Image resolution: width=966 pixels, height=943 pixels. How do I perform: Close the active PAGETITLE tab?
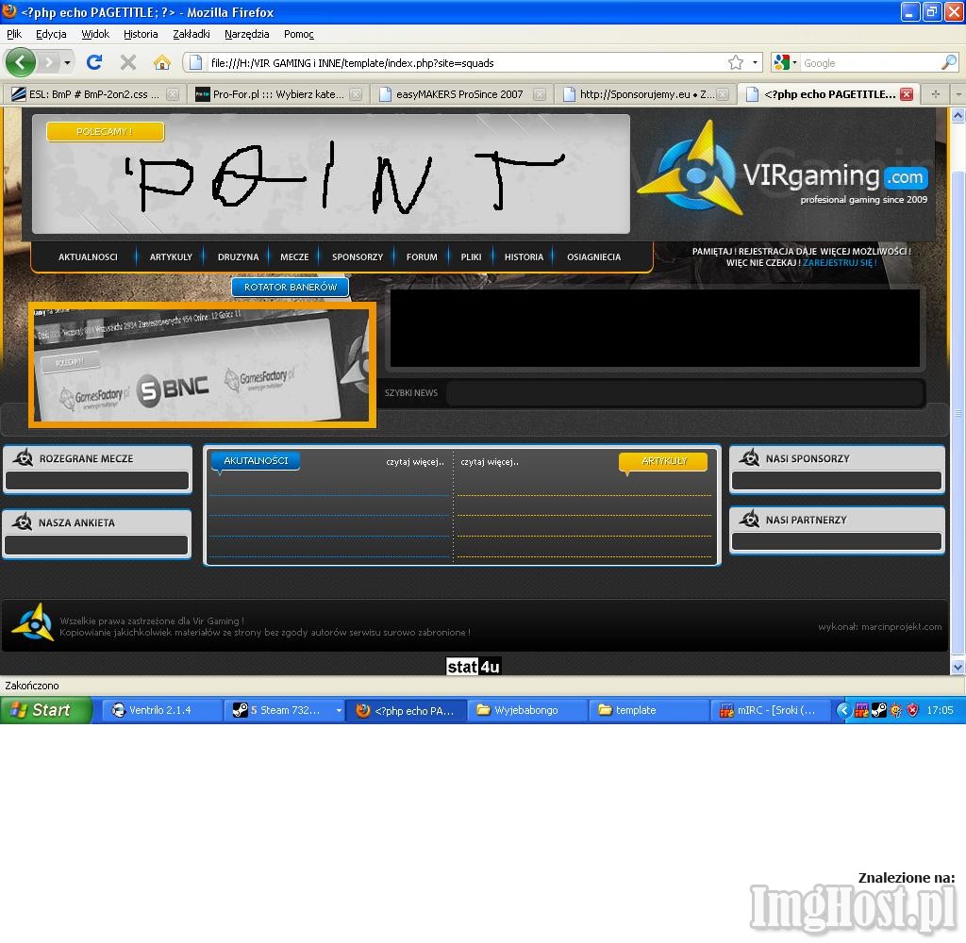click(x=907, y=94)
